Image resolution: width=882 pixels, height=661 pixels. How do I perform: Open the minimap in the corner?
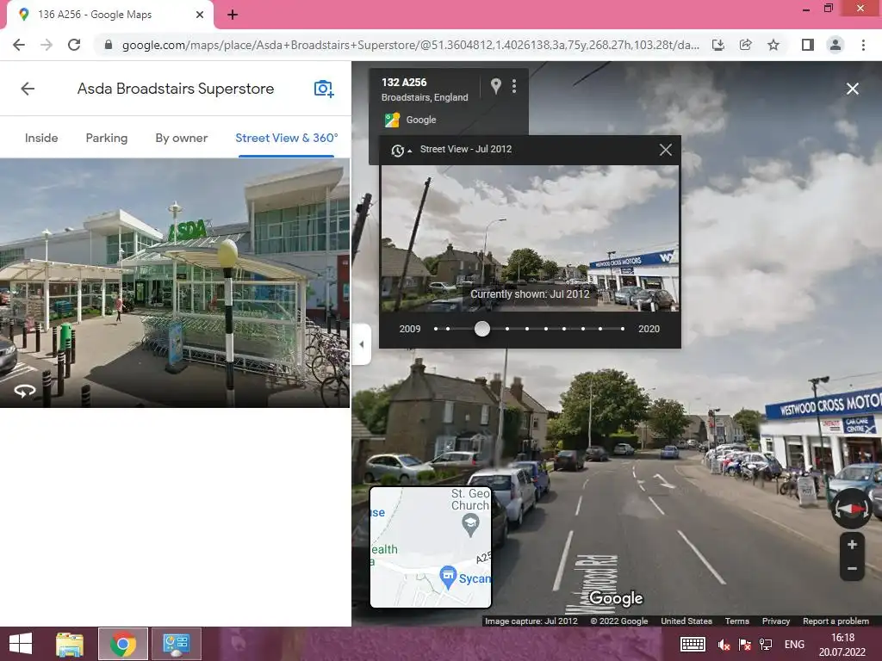point(431,547)
